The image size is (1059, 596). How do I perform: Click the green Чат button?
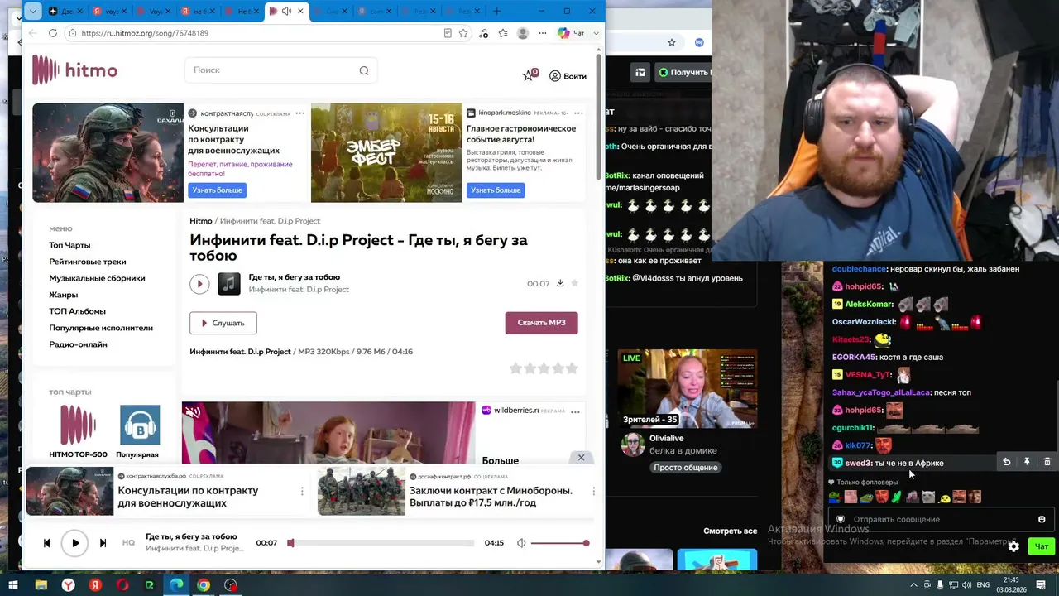(1041, 546)
